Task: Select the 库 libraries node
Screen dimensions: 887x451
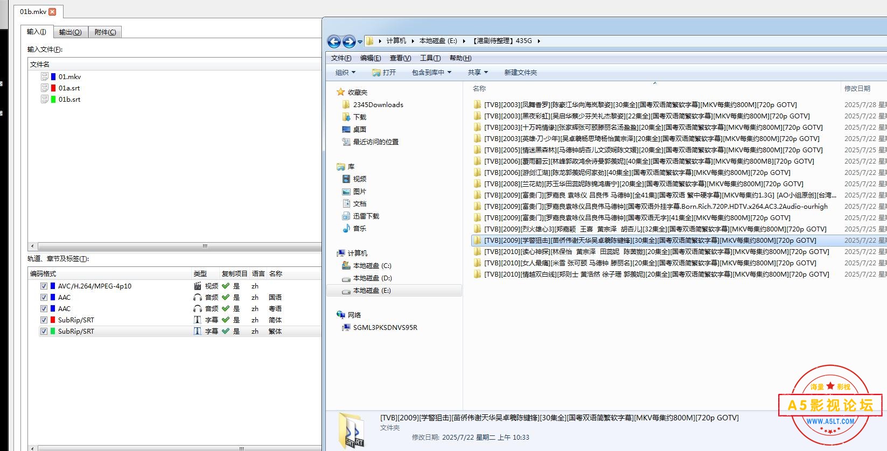Action: [351, 167]
